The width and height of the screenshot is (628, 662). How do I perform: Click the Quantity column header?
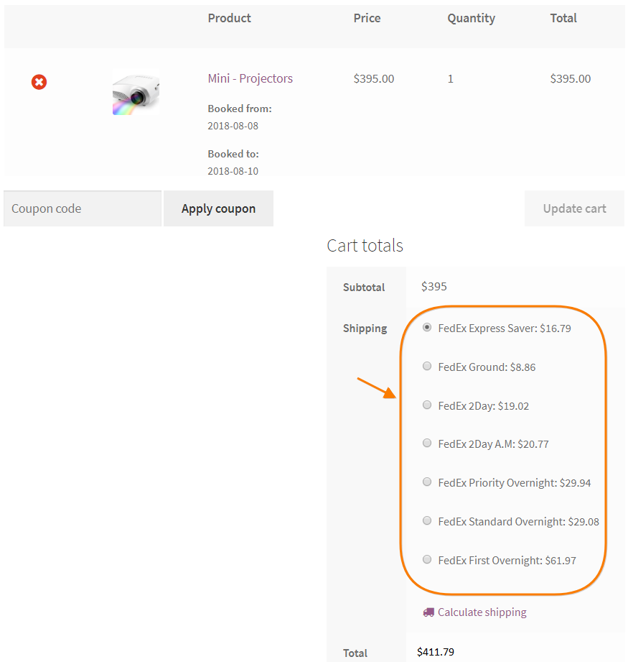[472, 19]
